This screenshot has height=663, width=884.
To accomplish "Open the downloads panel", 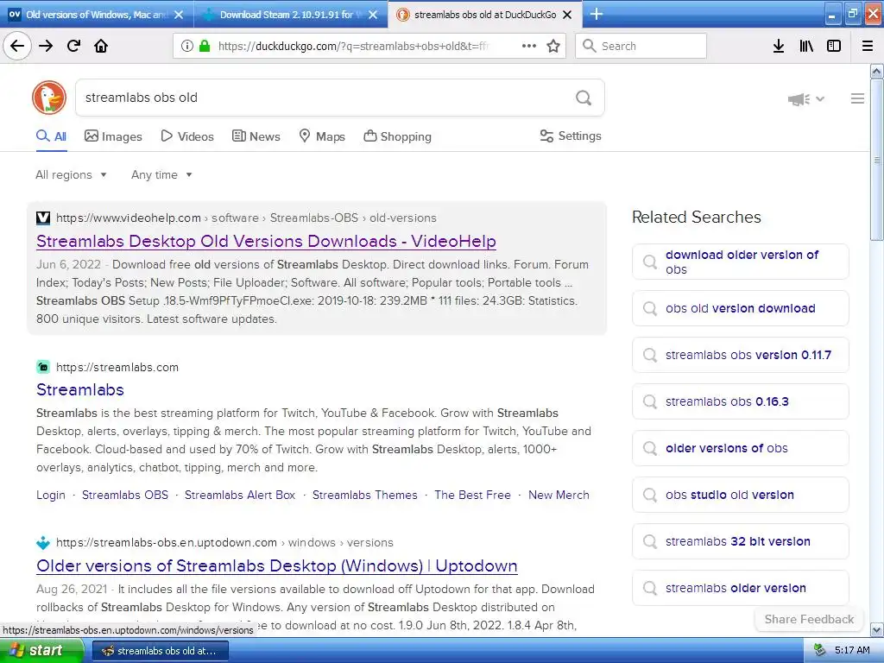I will (x=778, y=46).
